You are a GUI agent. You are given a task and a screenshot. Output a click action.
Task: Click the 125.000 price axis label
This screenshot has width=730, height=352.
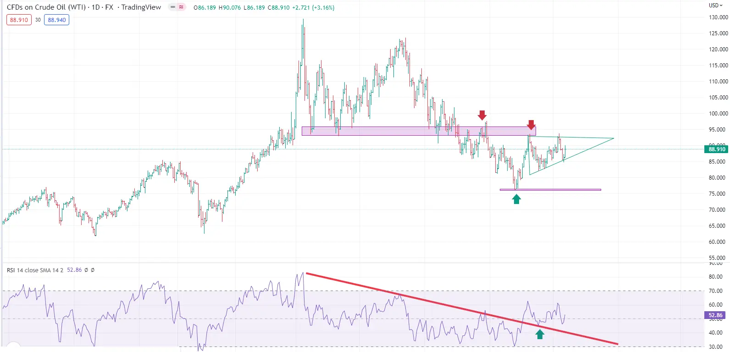tap(719, 33)
